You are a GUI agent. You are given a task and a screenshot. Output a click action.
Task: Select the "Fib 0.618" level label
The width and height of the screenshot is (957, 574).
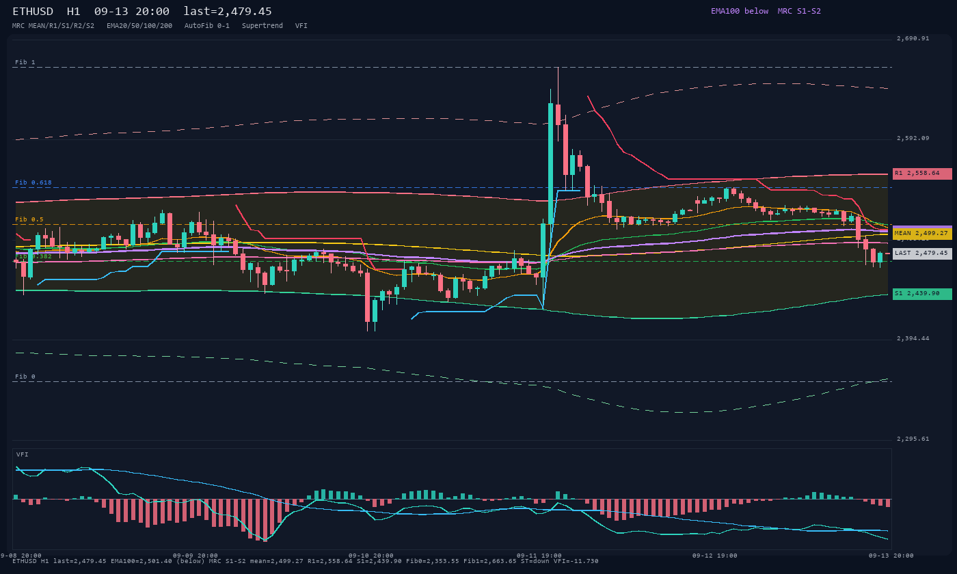[x=33, y=182]
